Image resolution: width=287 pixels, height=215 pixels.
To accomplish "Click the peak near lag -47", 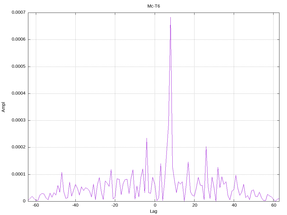I will click(x=62, y=172).
